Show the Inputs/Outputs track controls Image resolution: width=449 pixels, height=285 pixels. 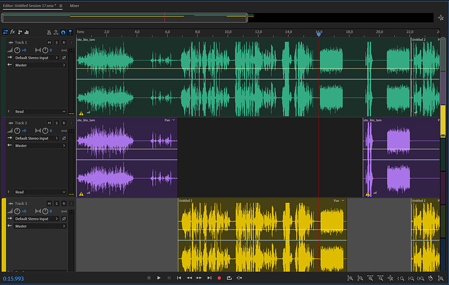(x=6, y=31)
